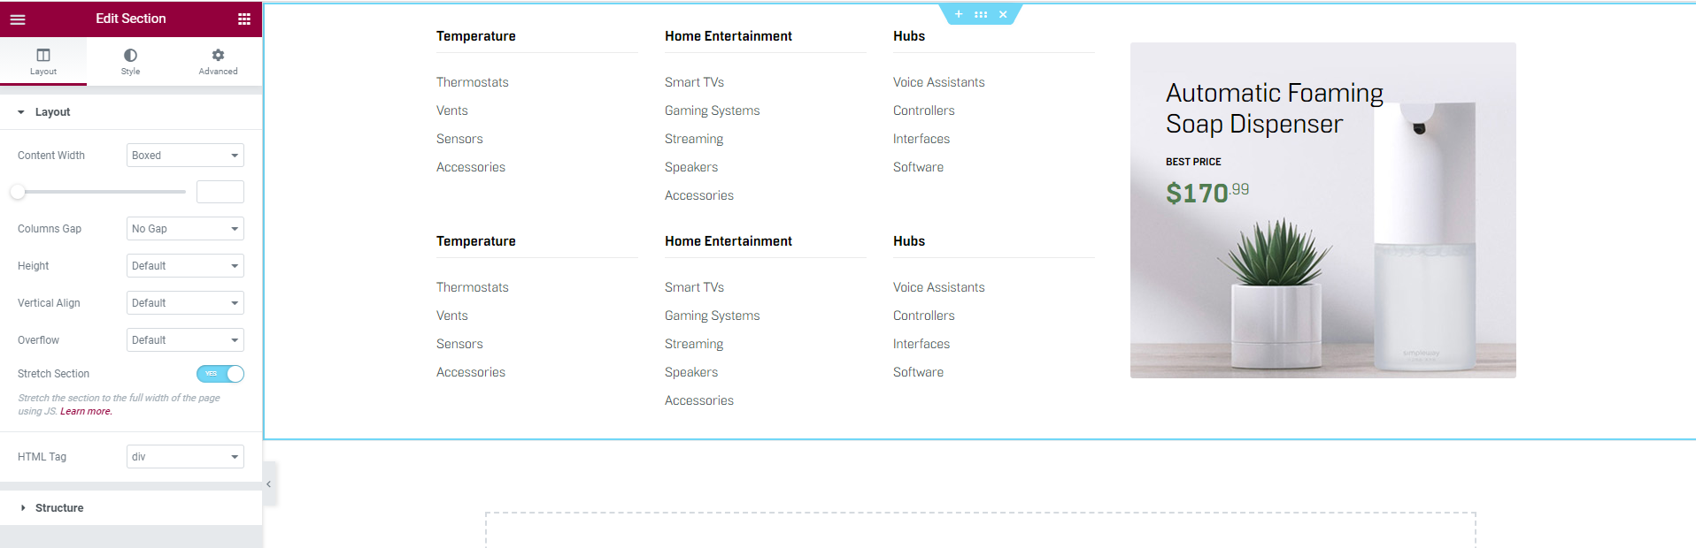The height and width of the screenshot is (548, 1696).
Task: Expand the Structure section
Action: (59, 508)
